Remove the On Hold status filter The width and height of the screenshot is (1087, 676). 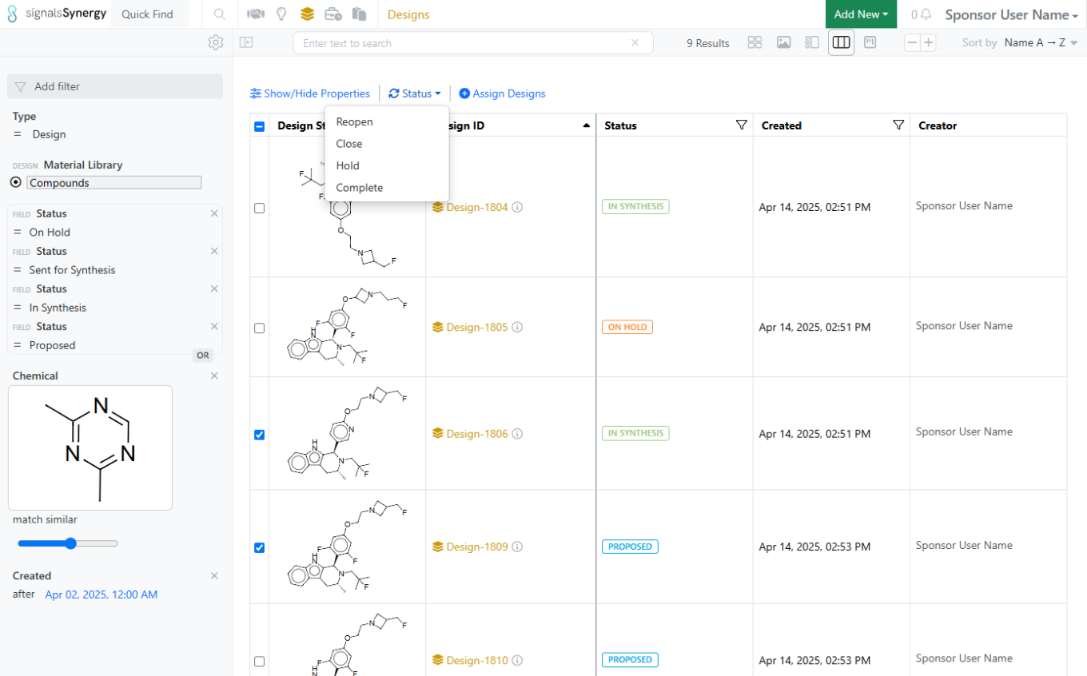pos(214,213)
